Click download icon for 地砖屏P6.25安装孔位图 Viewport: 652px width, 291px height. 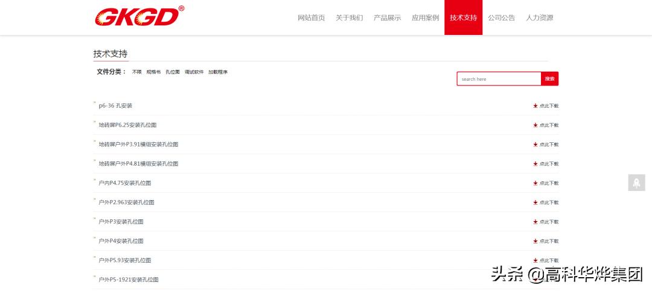point(535,125)
